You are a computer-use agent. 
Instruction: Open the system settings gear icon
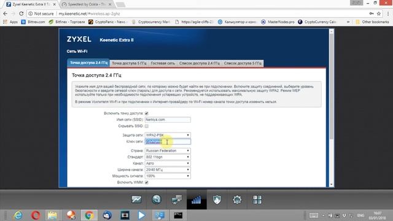pyautogui.click(x=237, y=200)
